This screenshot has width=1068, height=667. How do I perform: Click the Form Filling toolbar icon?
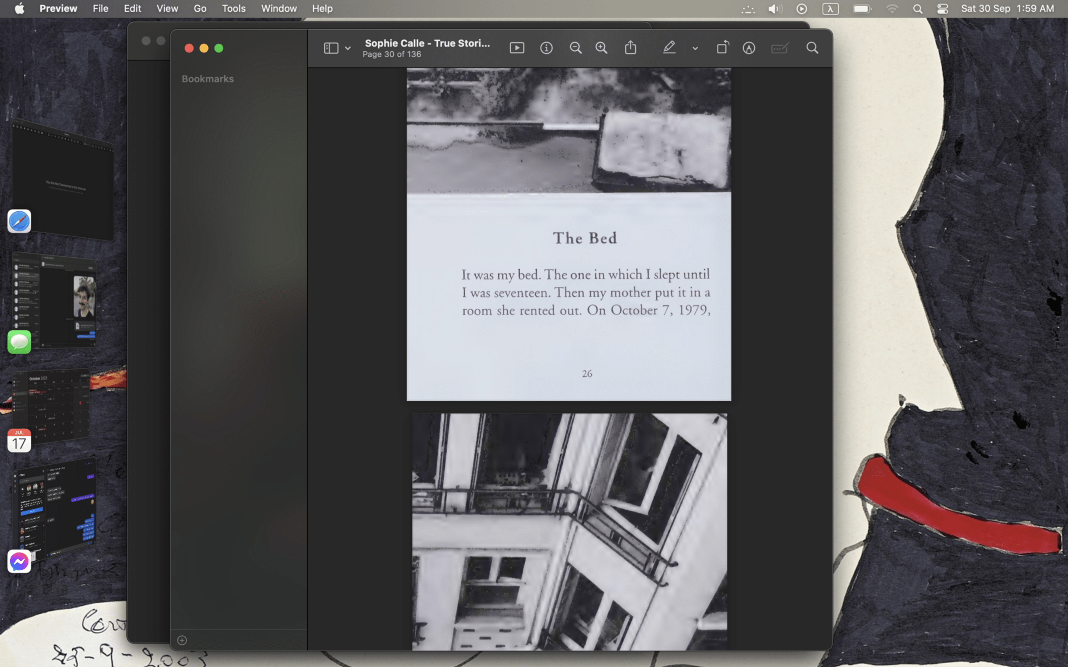[780, 48]
